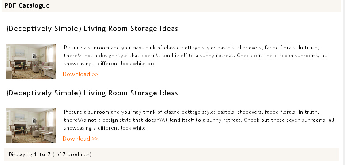Open first Living Room Storage Ideas title
Viewport: 345px width, 165px height.
92,29
